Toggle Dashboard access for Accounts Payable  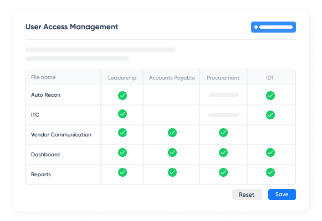tap(172, 152)
